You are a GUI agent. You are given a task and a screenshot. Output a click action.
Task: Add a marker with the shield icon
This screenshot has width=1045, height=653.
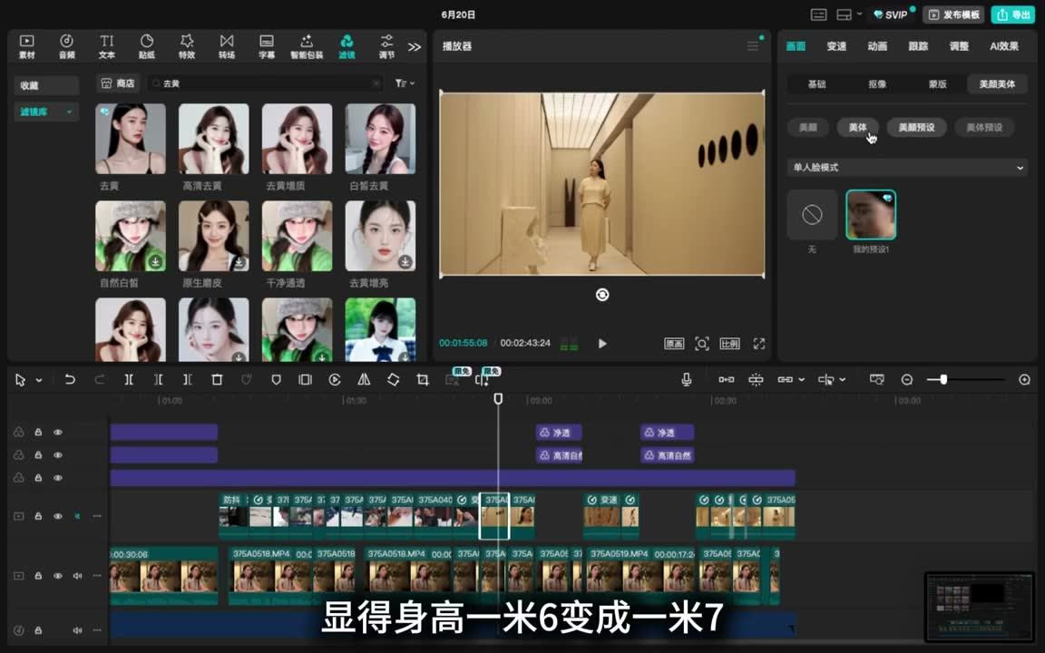pyautogui.click(x=276, y=379)
